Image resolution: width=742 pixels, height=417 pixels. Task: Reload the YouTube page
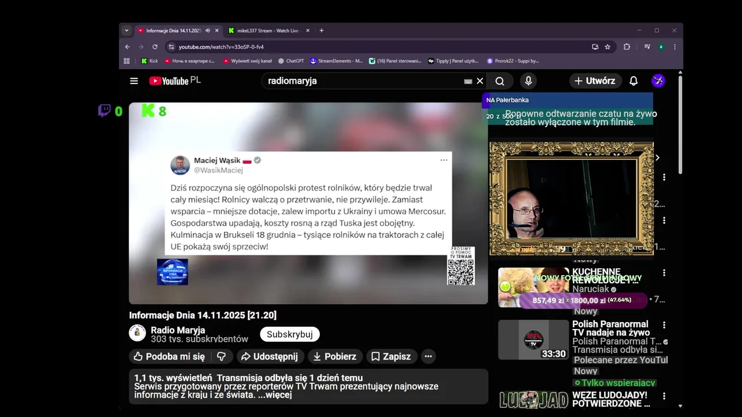tap(155, 47)
